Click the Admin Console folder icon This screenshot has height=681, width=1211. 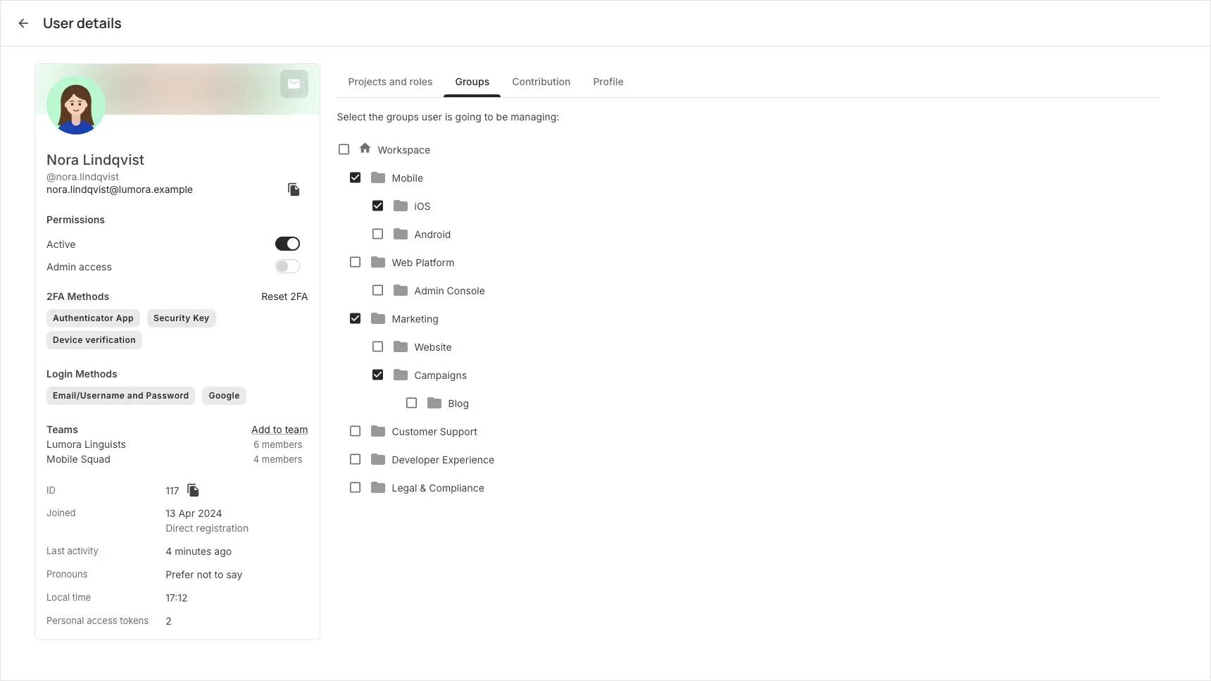401,290
